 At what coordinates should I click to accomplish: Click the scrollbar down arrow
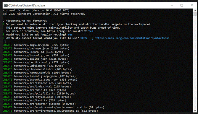(x=195, y=110)
